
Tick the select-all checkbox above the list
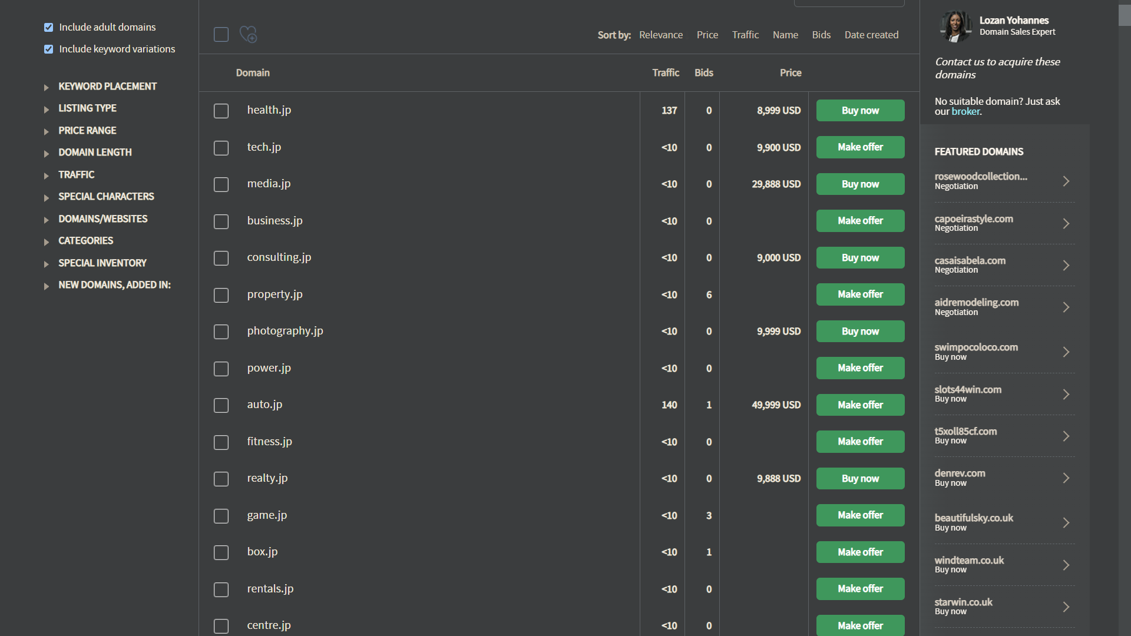click(x=221, y=35)
